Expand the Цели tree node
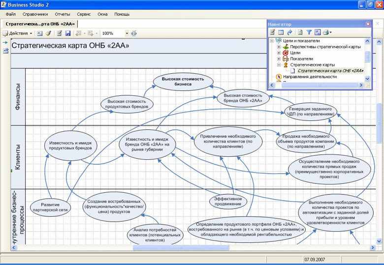 (279, 53)
